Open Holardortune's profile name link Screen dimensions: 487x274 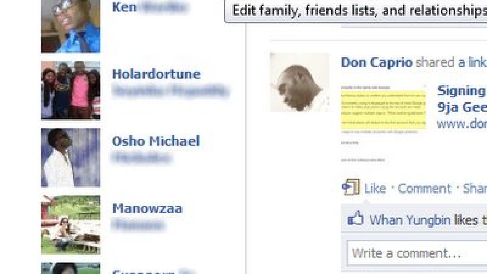coord(156,74)
